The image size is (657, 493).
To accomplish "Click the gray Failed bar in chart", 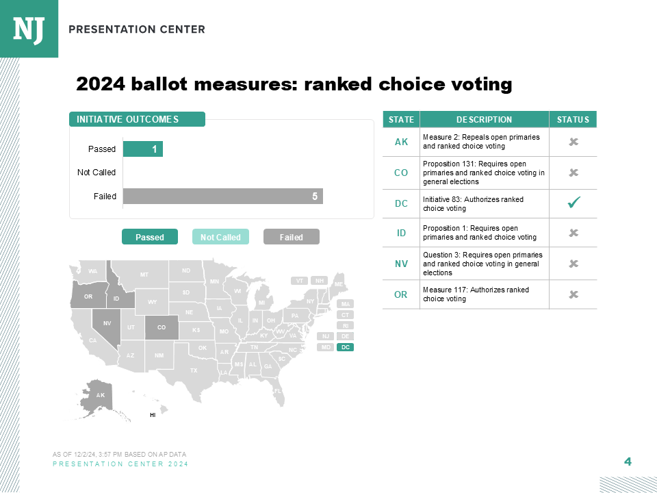I will point(222,197).
